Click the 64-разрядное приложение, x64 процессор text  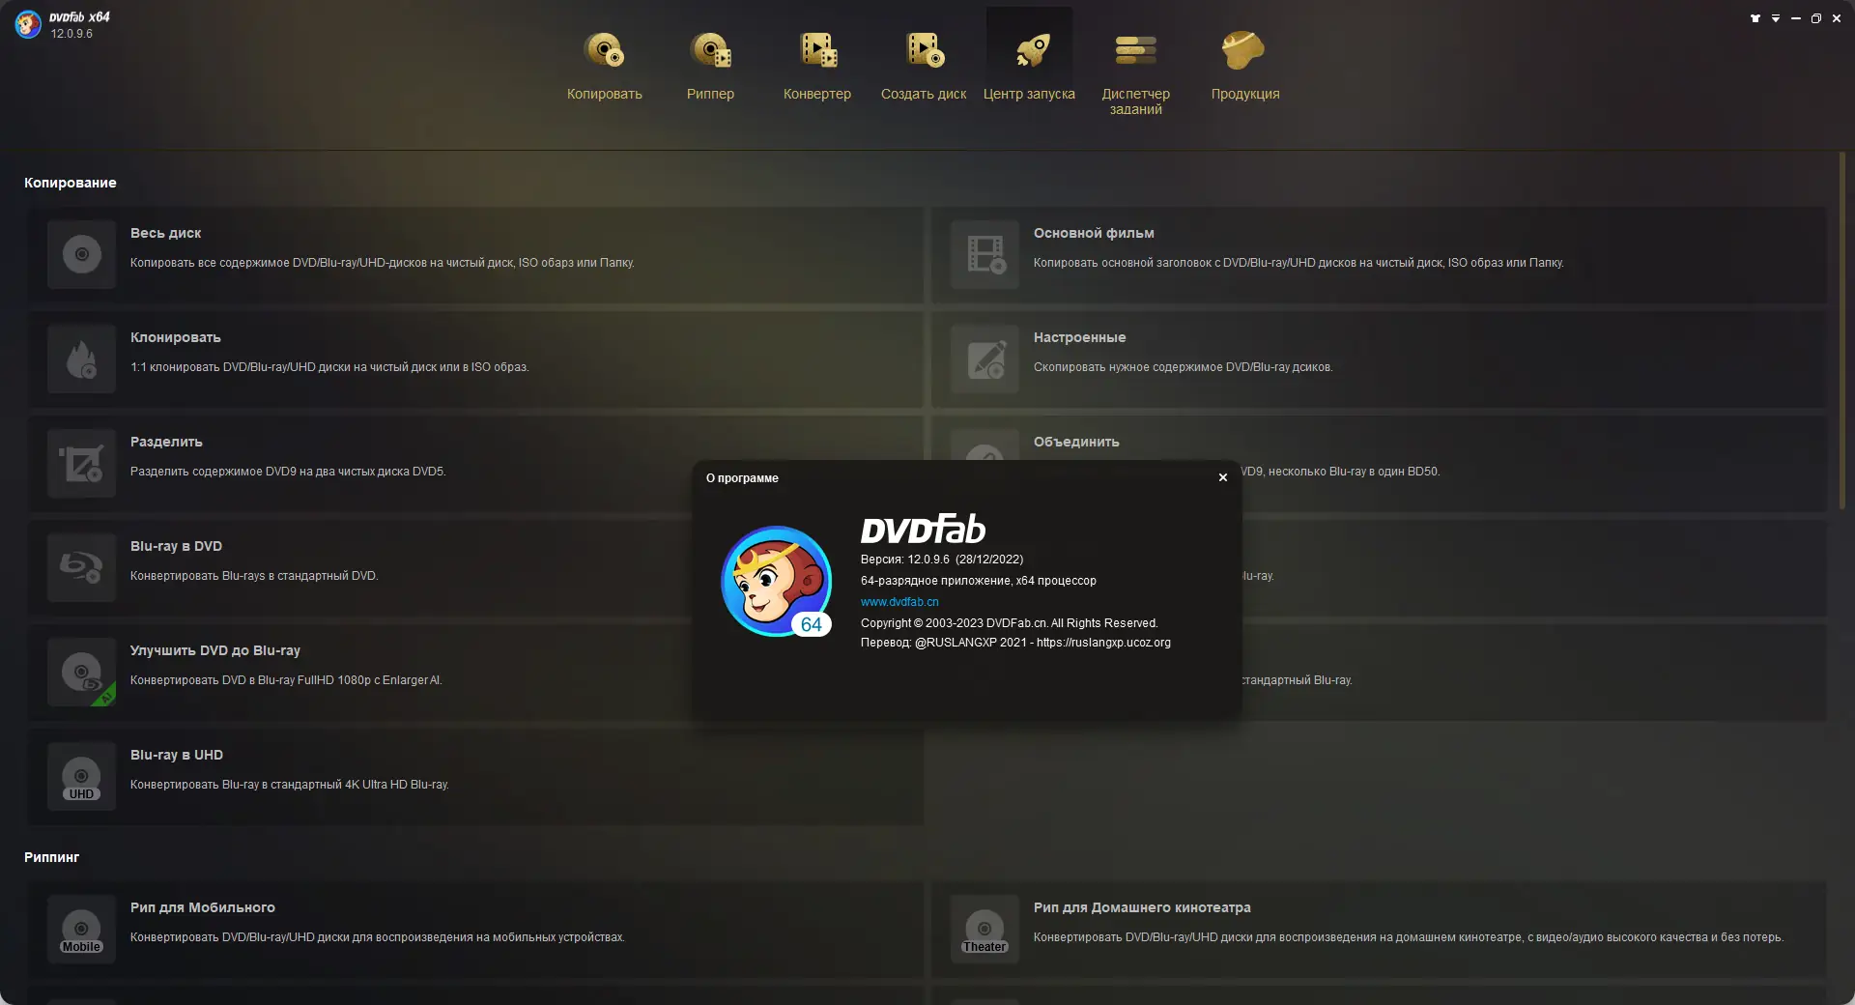[x=979, y=581]
